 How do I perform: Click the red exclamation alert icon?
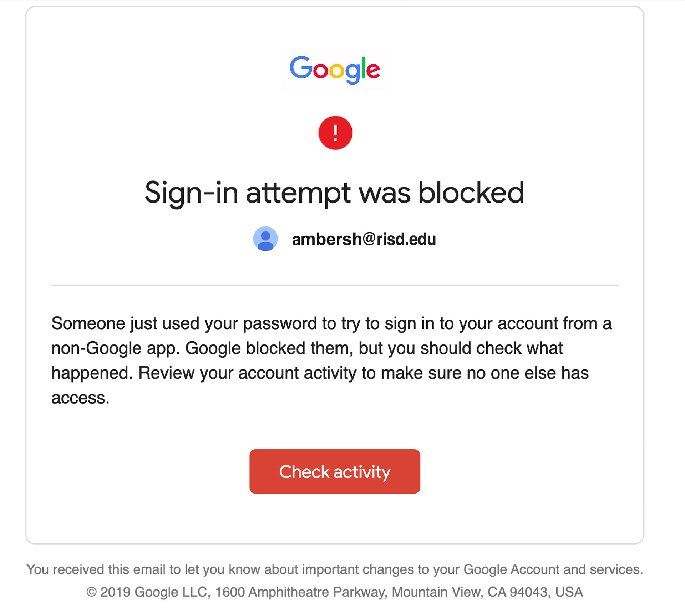[x=335, y=133]
